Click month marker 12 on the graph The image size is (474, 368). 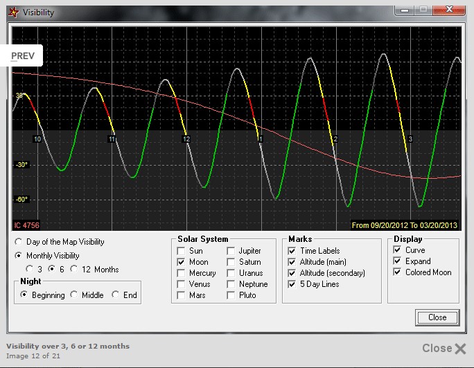[x=186, y=139]
